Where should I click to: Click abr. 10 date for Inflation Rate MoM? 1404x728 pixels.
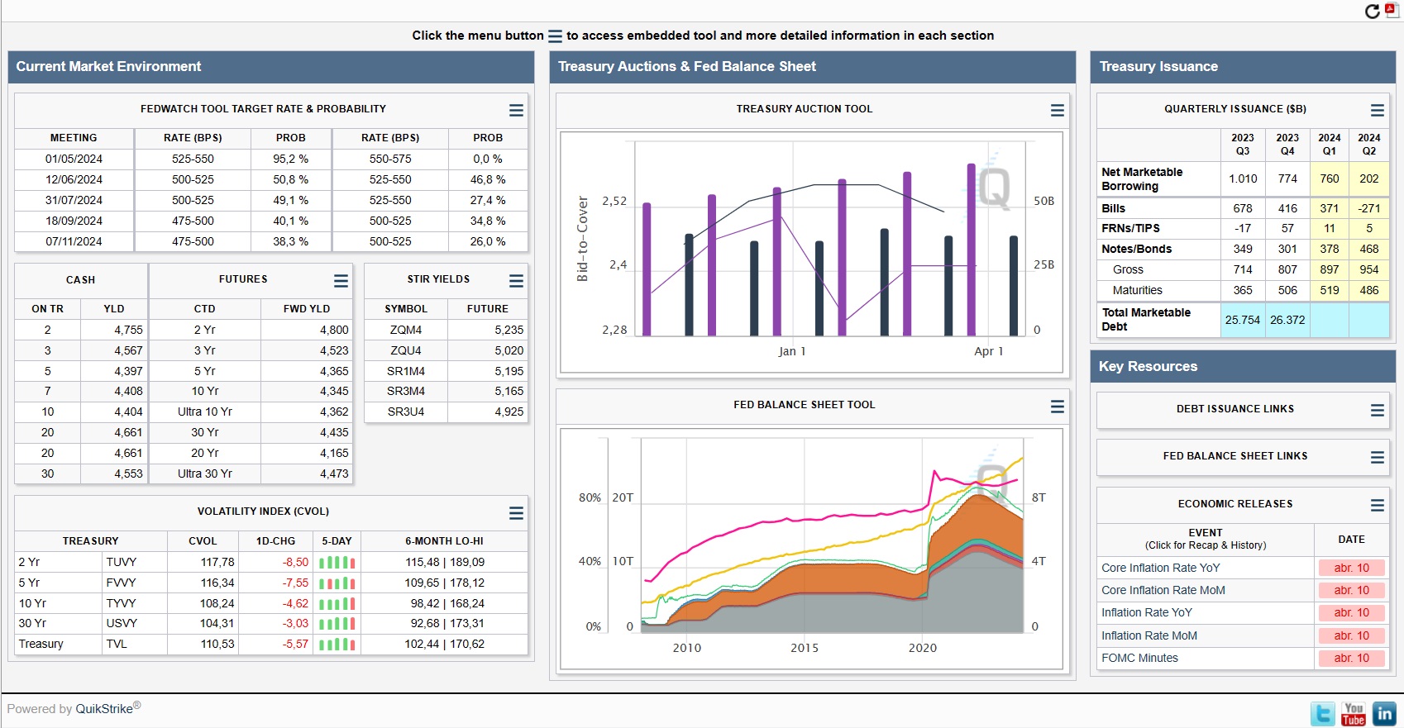point(1351,635)
